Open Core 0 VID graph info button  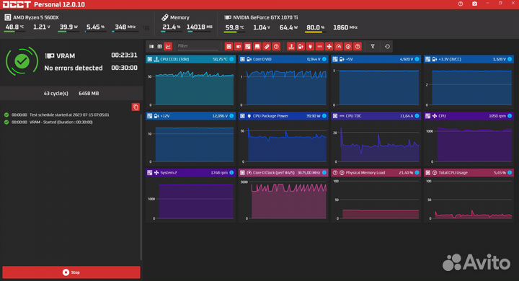point(324,59)
